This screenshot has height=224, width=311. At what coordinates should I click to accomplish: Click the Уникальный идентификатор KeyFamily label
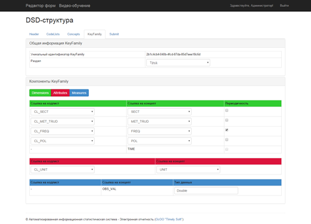57,55
